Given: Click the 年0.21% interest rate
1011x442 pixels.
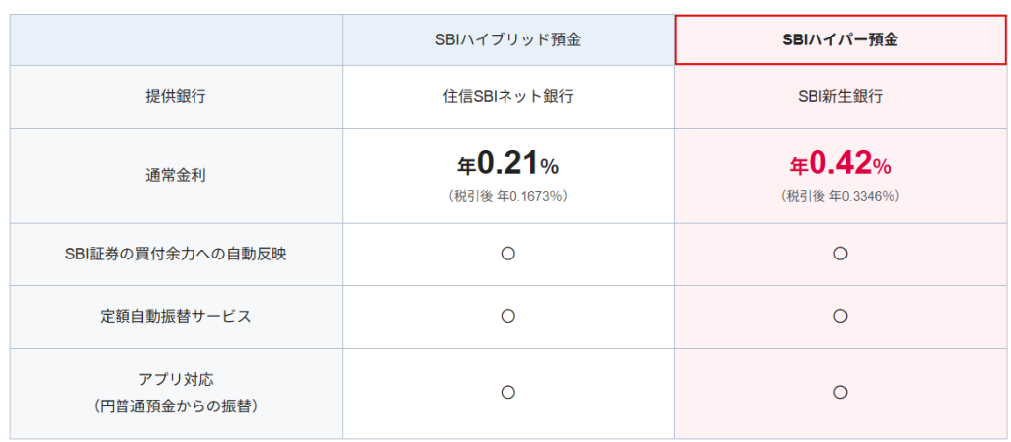Looking at the screenshot, I should pos(507,163).
